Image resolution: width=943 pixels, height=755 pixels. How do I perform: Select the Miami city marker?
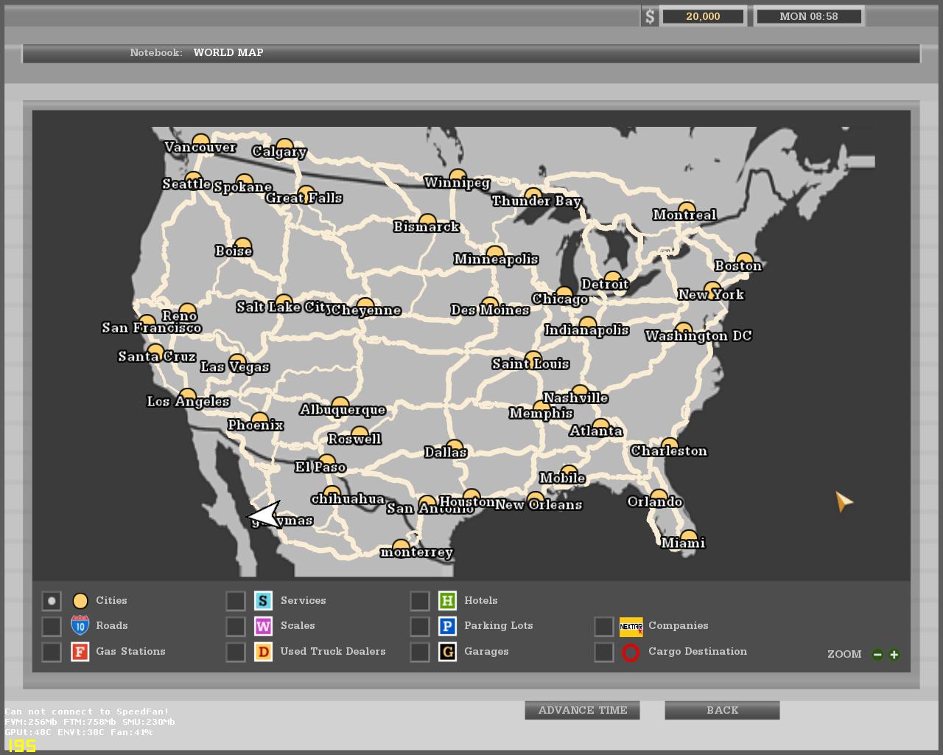688,537
